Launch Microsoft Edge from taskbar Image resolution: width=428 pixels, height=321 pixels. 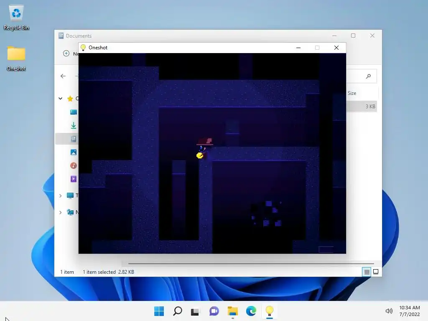tap(251, 311)
